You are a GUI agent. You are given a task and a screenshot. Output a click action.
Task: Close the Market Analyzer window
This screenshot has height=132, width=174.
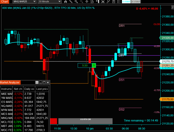[x=48, y=82]
